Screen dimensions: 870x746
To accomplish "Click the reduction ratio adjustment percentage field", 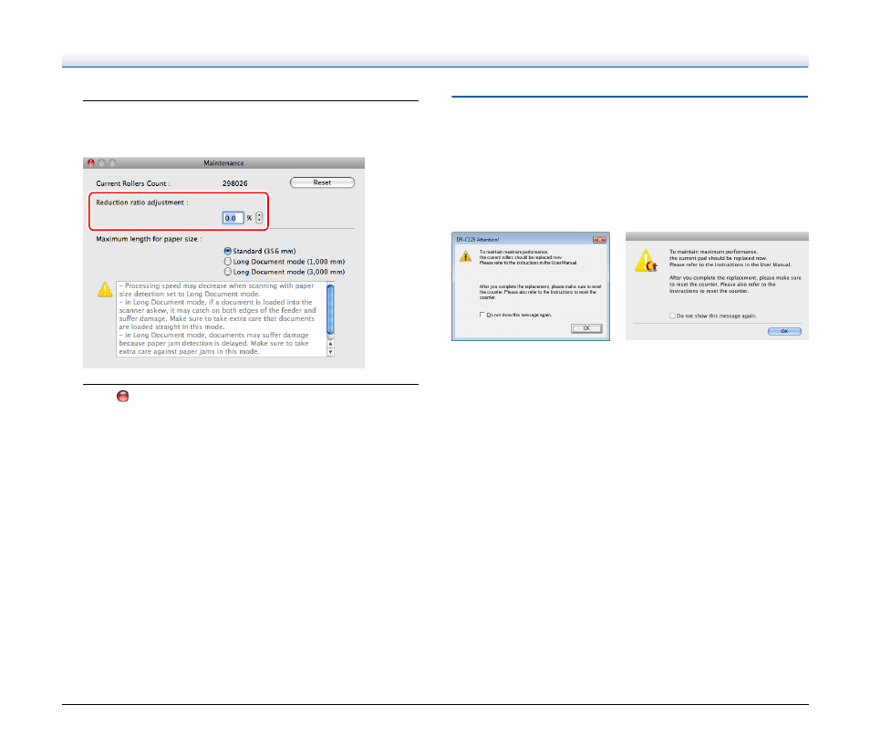I will click(233, 218).
